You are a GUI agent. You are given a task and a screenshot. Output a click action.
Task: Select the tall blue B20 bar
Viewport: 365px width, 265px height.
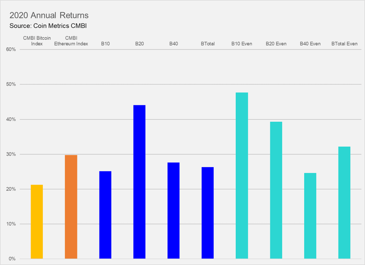[x=139, y=182]
